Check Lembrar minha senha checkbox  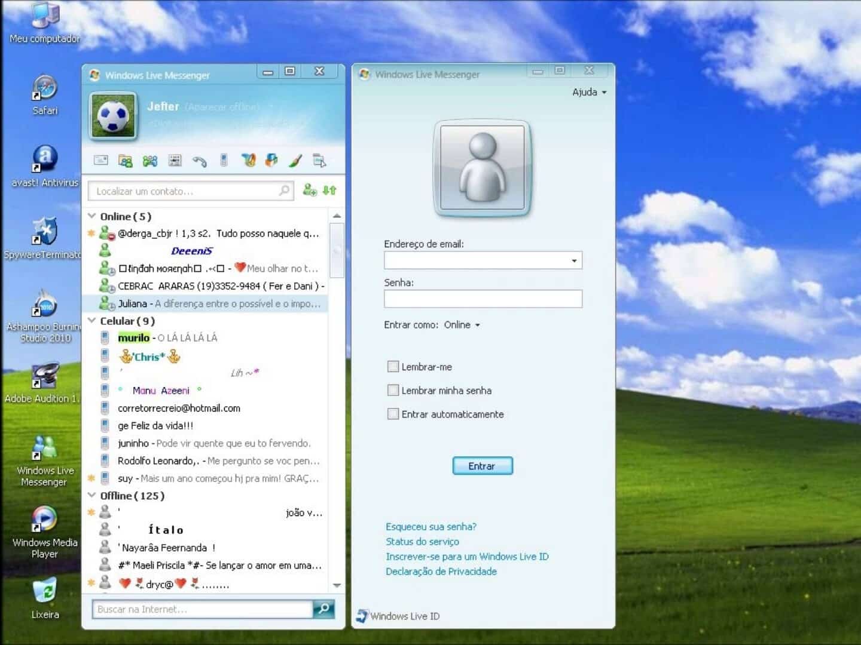point(393,390)
